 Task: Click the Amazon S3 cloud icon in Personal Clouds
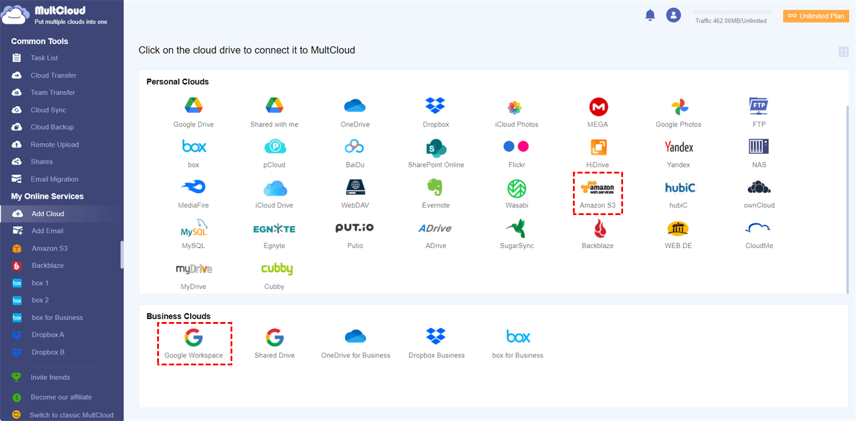(x=597, y=188)
